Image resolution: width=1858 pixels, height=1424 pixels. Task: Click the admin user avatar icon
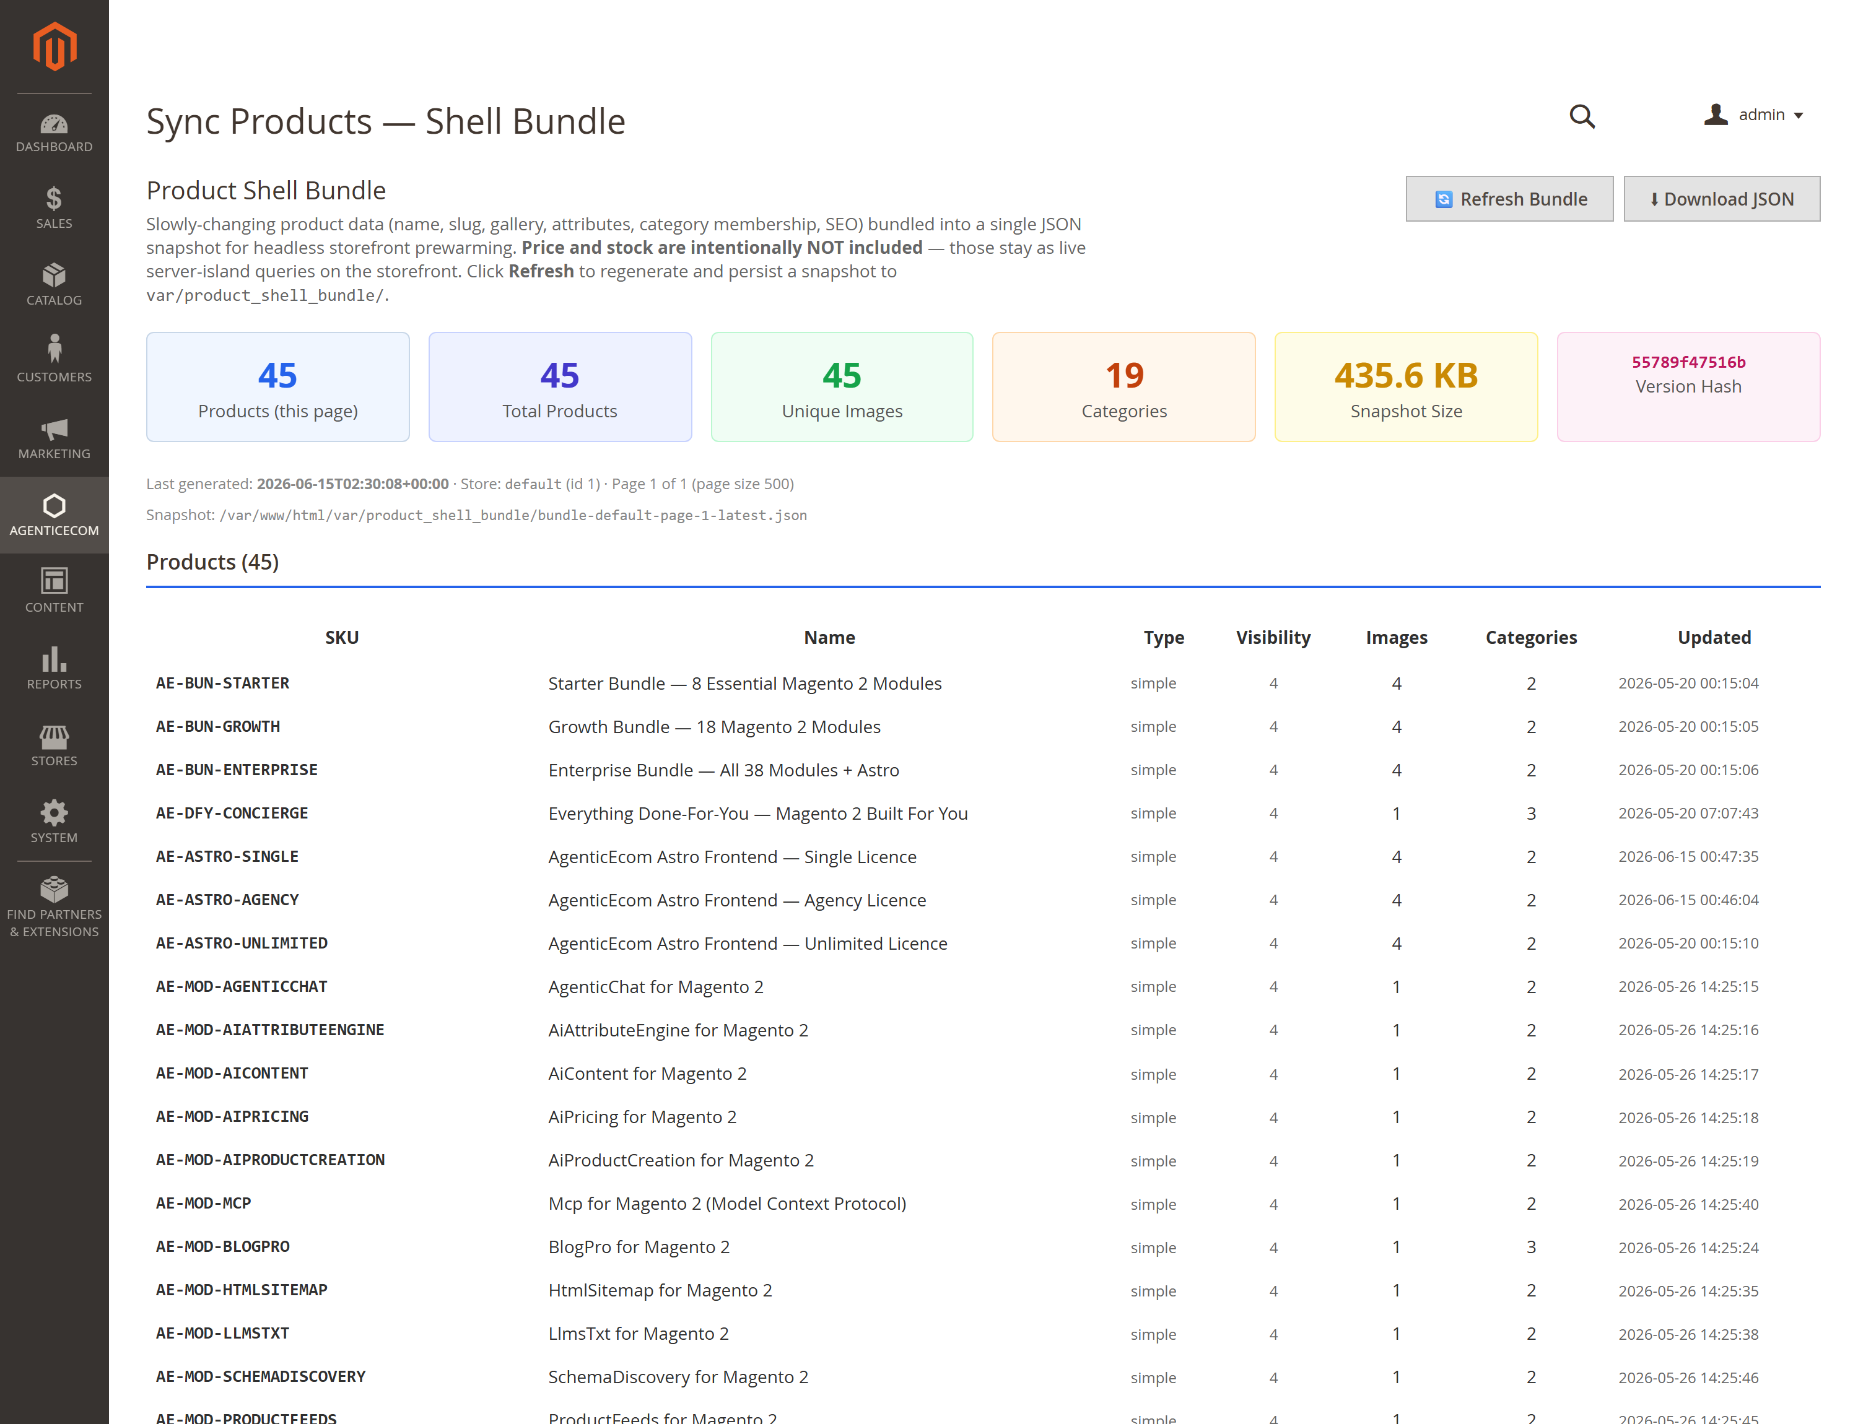pyautogui.click(x=1716, y=115)
